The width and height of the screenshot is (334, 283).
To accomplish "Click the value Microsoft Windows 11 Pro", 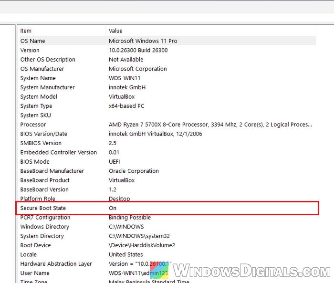I will tap(143, 41).
